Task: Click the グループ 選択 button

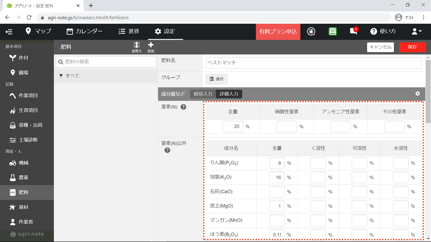Action: pyautogui.click(x=217, y=79)
